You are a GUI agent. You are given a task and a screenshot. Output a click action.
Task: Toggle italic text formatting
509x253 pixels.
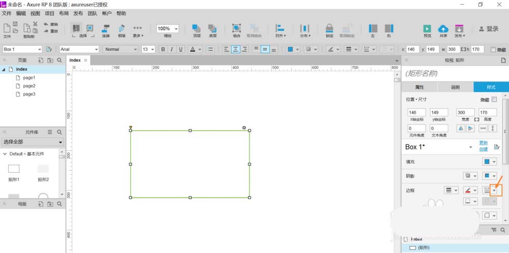(x=172, y=49)
